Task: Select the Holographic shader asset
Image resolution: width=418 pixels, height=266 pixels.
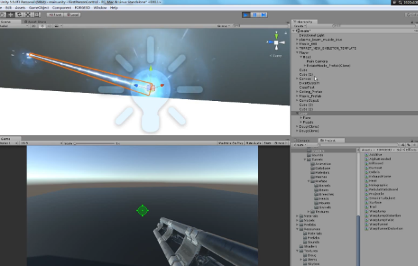Action: point(376,185)
